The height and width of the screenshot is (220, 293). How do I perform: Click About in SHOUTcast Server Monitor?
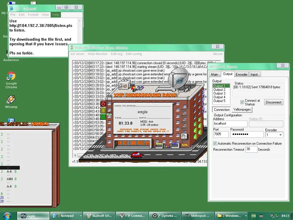click(x=218, y=54)
